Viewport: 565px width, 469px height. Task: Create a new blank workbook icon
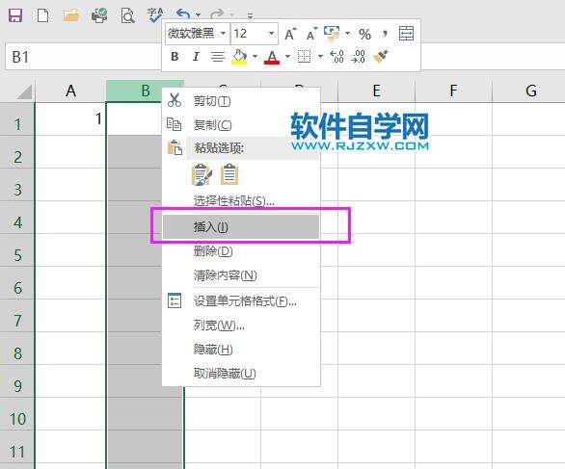coord(42,15)
